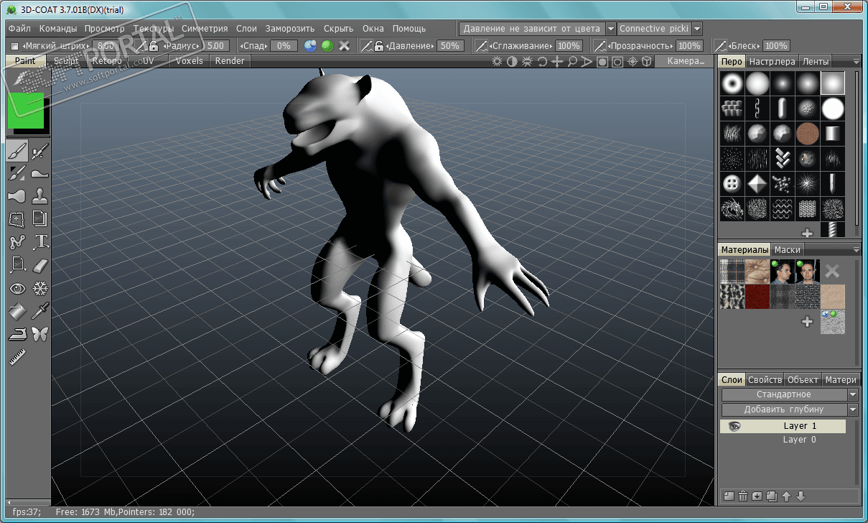Open the Добавить глубину dropdown
Viewport: 868px width, 523px height.
[x=852, y=409]
